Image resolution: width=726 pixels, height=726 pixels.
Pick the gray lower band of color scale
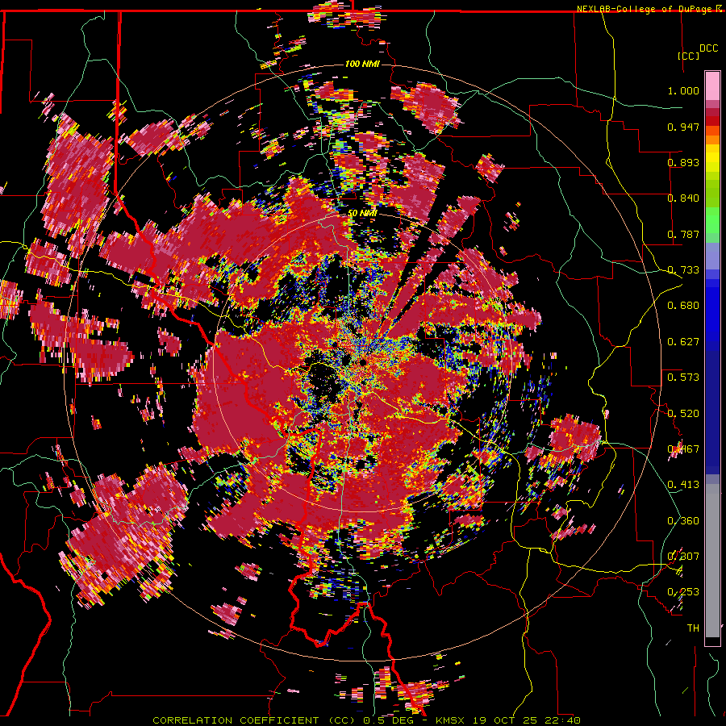(712, 561)
